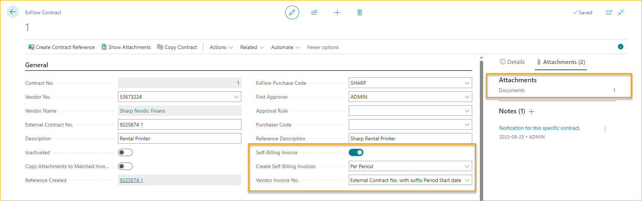The image size is (642, 201).
Task: Open the Actions menu
Action: [221, 47]
